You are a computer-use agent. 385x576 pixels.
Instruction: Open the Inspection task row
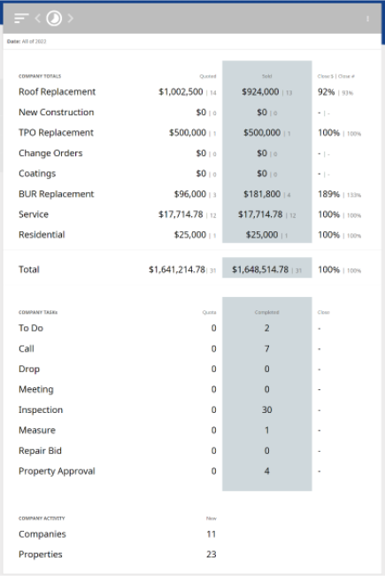[x=190, y=410]
